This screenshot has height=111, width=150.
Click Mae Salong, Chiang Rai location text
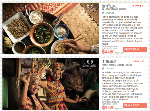(114, 9)
